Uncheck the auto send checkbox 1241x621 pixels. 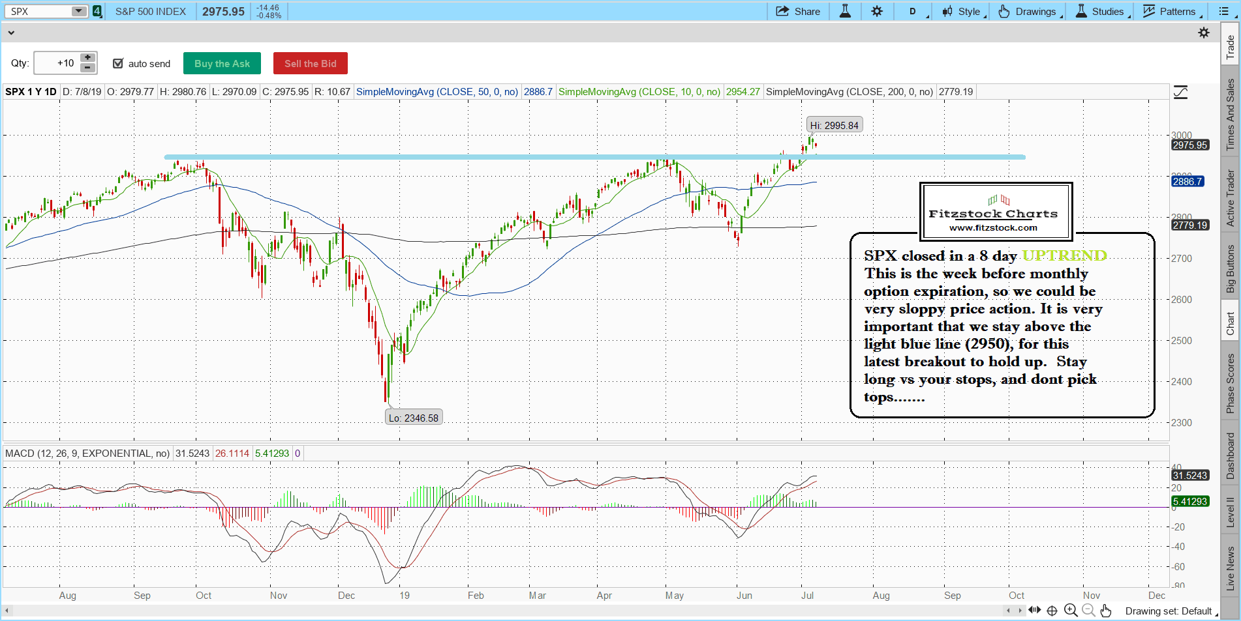pos(118,63)
